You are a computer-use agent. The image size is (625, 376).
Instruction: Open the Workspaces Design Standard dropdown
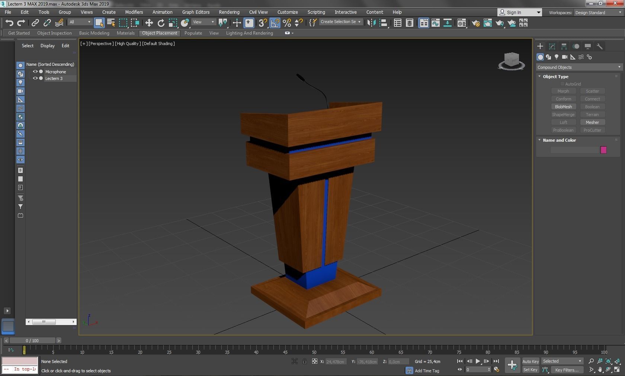click(598, 13)
